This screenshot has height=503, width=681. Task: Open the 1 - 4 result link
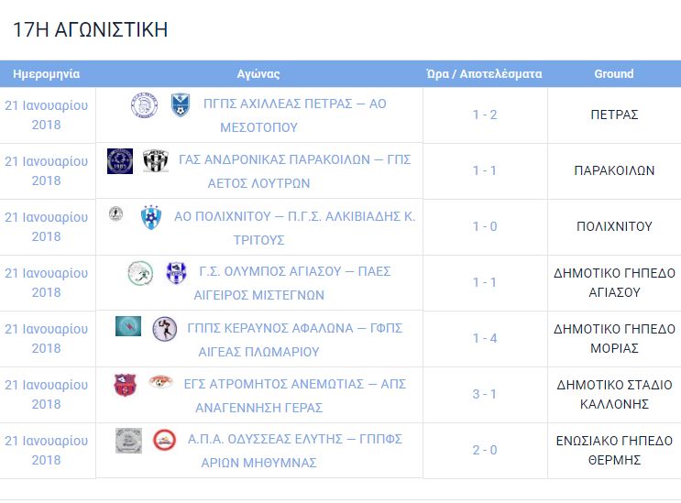(485, 338)
